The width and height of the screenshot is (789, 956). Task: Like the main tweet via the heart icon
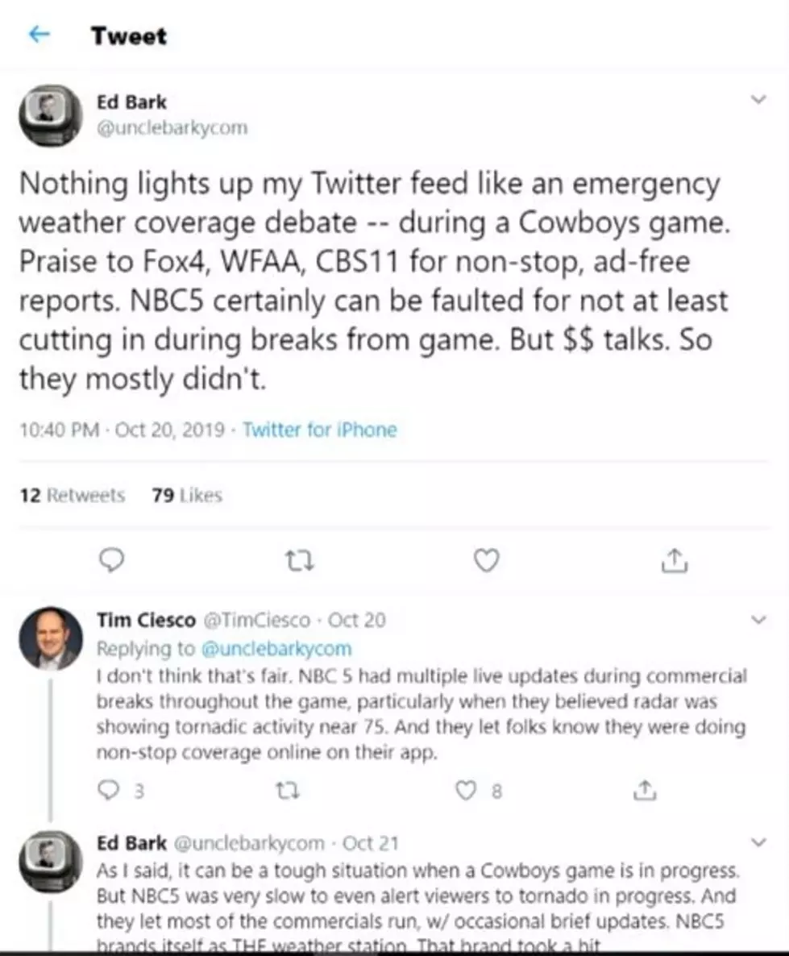coord(487,559)
